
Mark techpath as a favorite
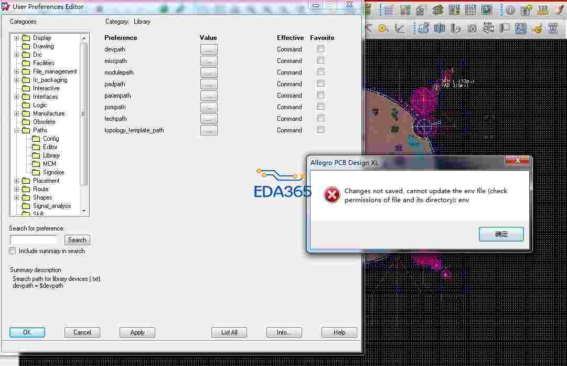tap(321, 118)
